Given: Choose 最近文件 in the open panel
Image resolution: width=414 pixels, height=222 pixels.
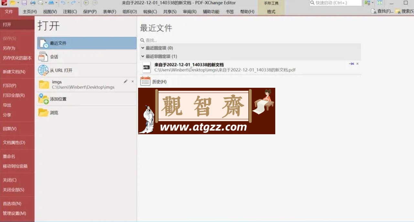Looking at the screenshot, I should (x=87, y=43).
